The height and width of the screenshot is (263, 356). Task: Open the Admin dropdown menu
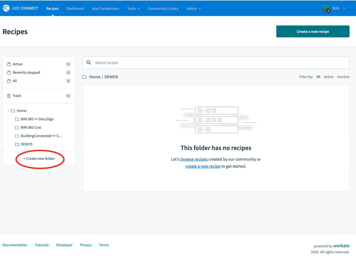click(194, 9)
